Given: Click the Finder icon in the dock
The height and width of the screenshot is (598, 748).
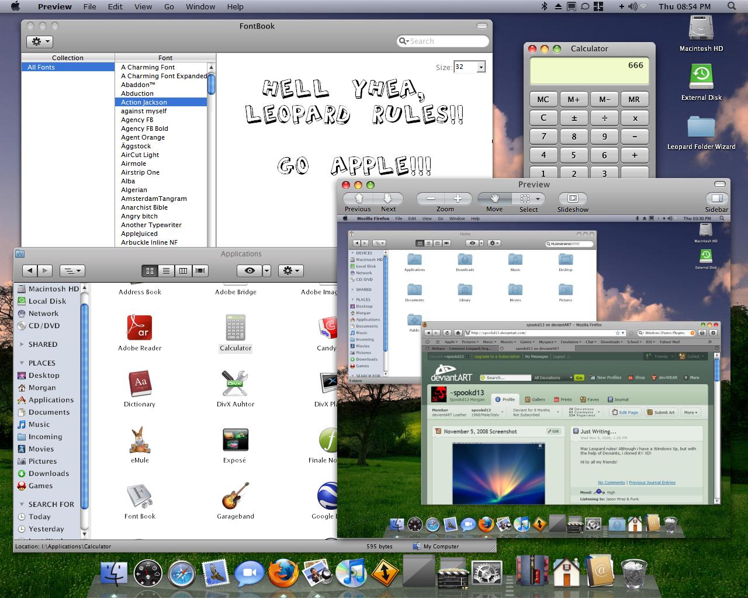Looking at the screenshot, I should pos(115,572).
